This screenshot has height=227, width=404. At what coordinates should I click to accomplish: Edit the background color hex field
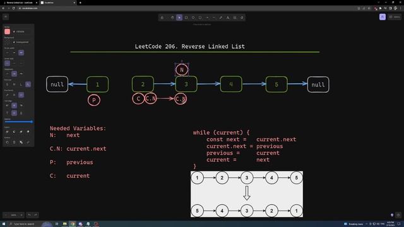(22, 42)
